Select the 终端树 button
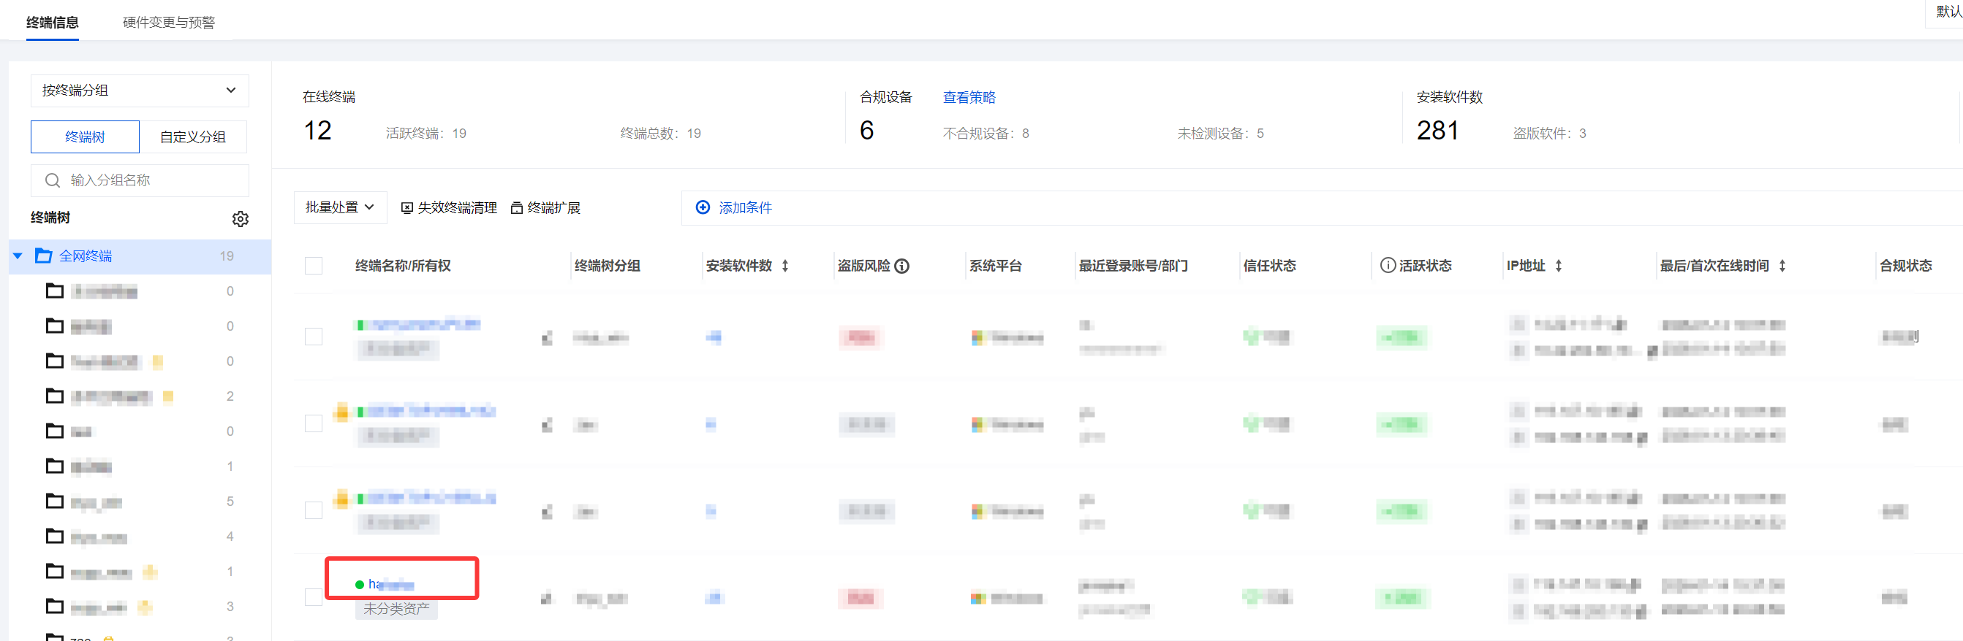Image resolution: width=1963 pixels, height=641 pixels. point(85,137)
